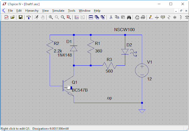
Task: Open the View menu
Action: pos(45,11)
